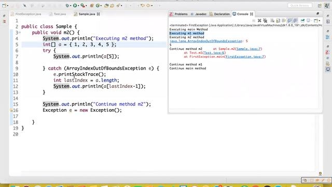
Task: Toggle Show Console When Standard Error Changes
Action: click(295, 21)
